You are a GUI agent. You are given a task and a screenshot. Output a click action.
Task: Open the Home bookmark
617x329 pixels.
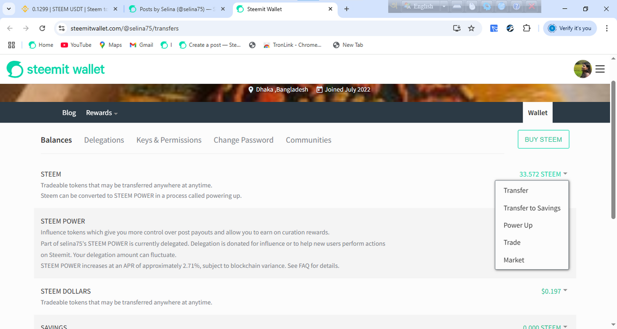[x=41, y=45]
